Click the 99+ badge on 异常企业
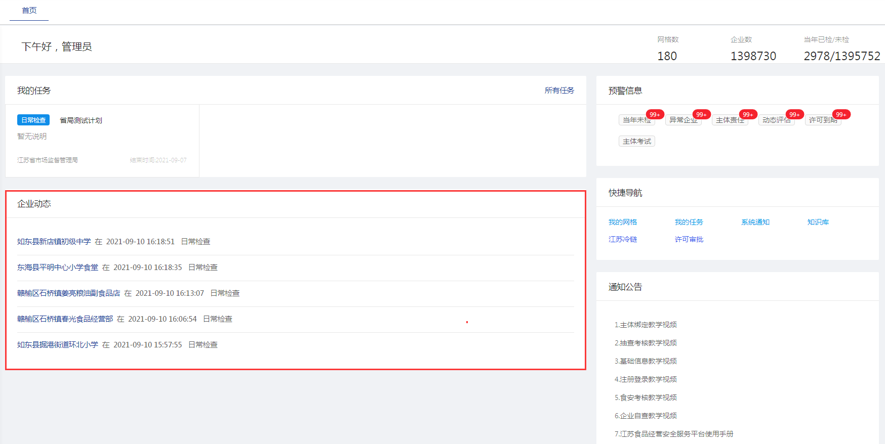Image resolution: width=885 pixels, height=444 pixels. click(701, 115)
